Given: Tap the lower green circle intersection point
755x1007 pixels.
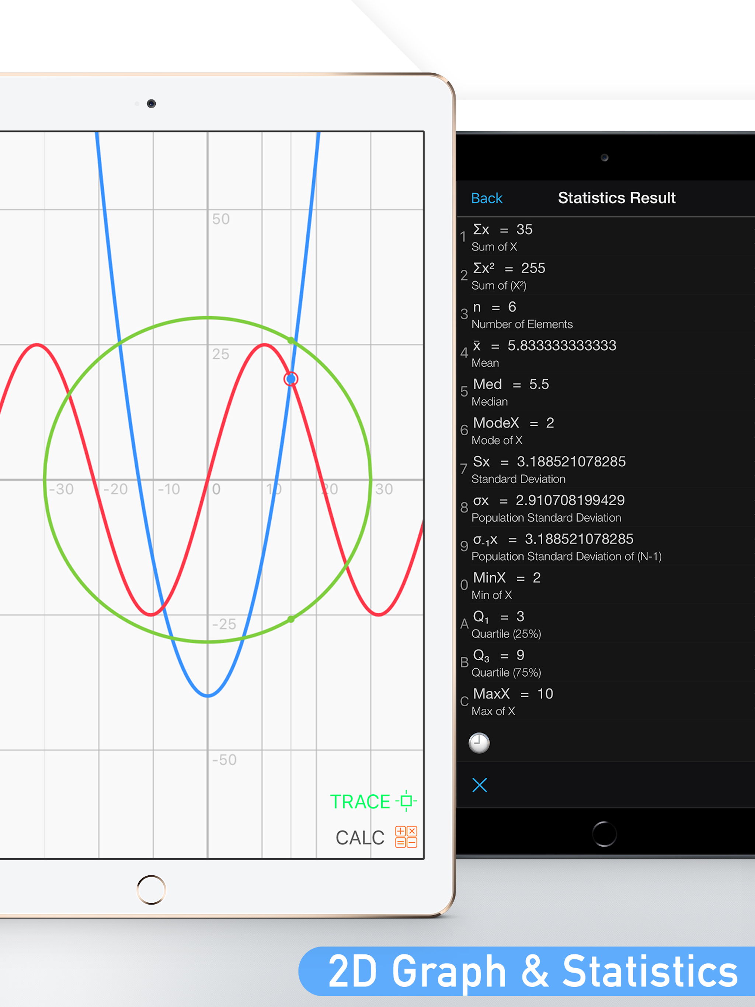Looking at the screenshot, I should click(x=292, y=619).
